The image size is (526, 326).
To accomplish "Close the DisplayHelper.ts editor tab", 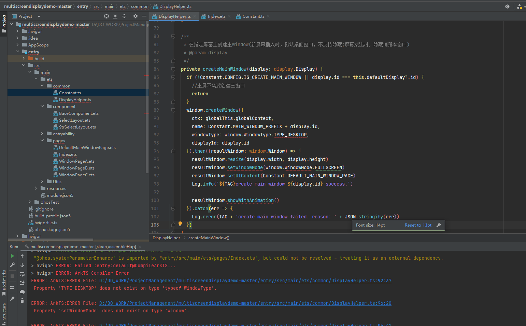I will tap(195, 16).
